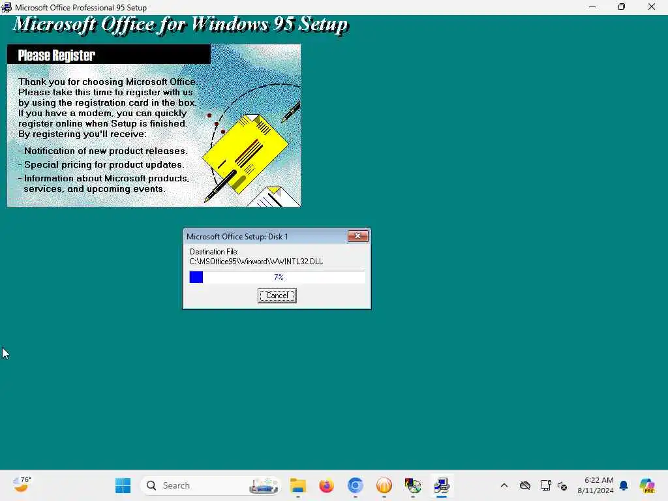Show hidden system tray icons
The width and height of the screenshot is (668, 501).
click(504, 485)
